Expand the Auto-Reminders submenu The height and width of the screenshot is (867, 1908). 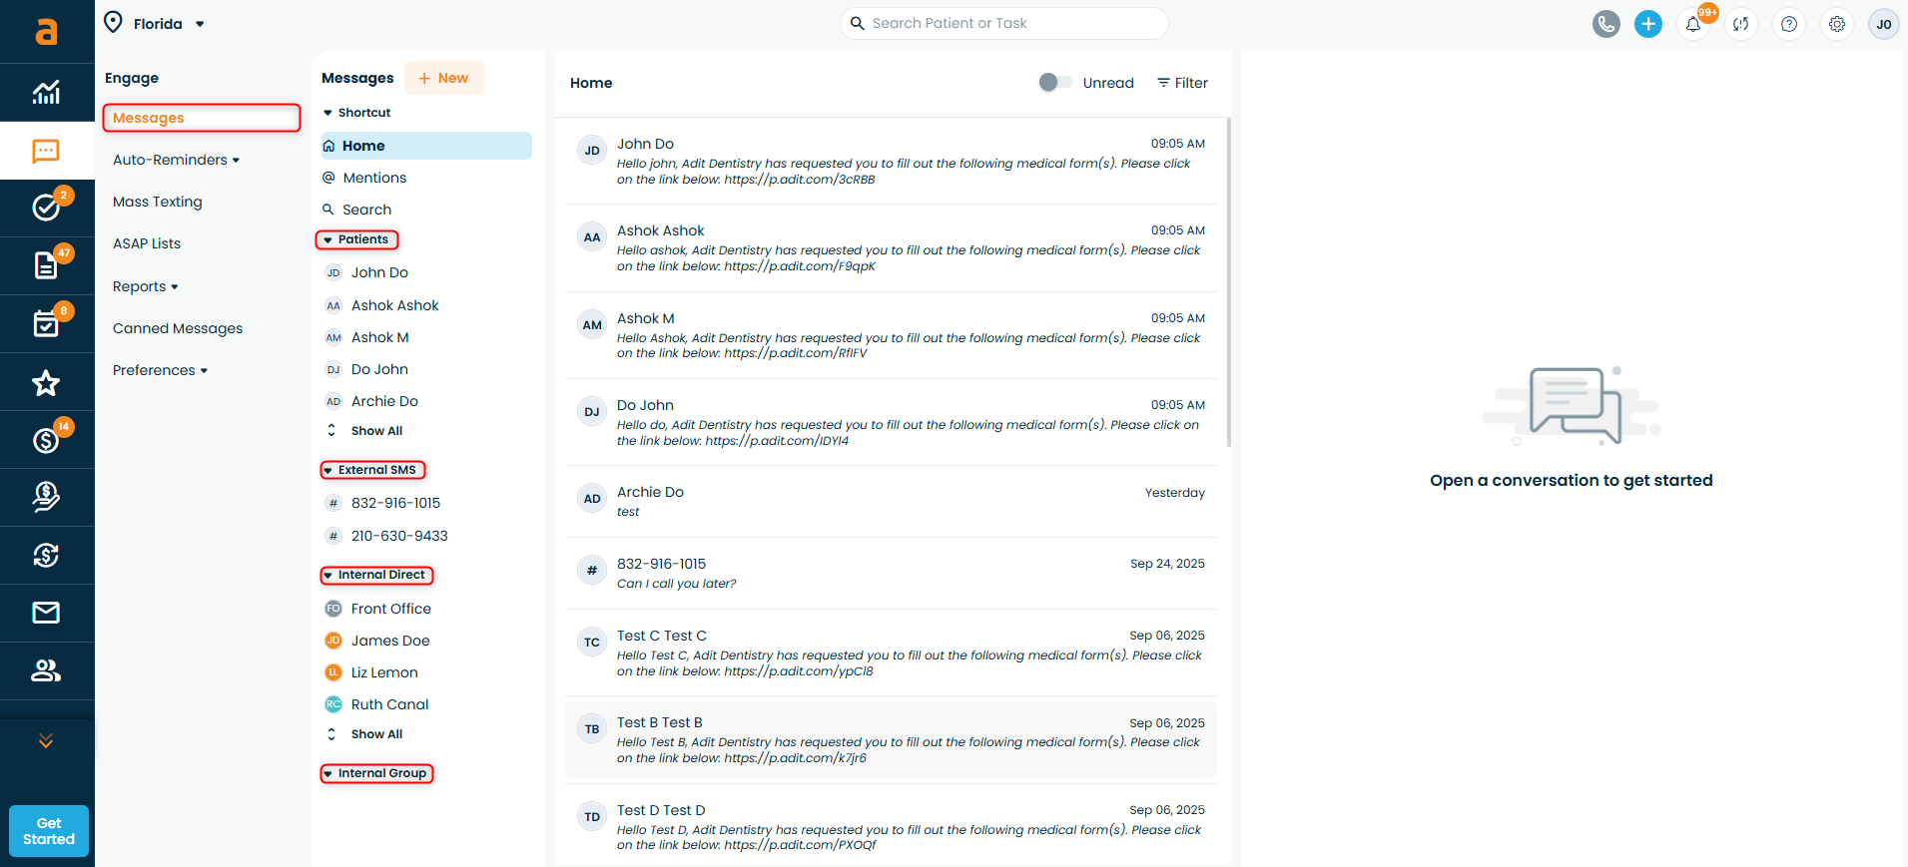(x=176, y=160)
